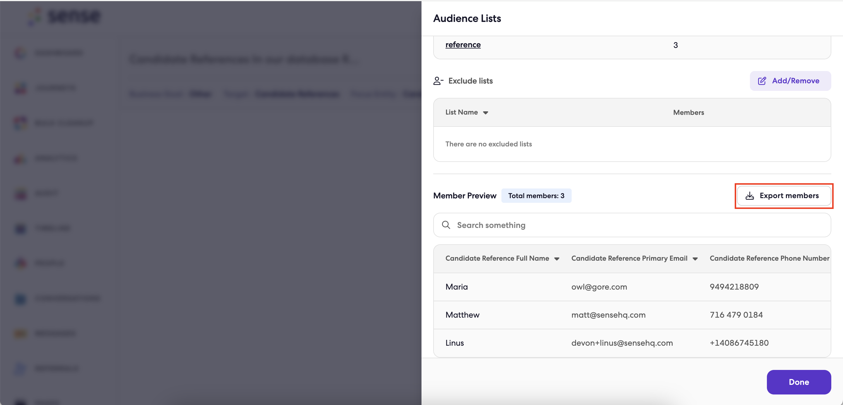Click the magnifying glass search icon
Viewport: 843px width, 405px height.
(446, 225)
